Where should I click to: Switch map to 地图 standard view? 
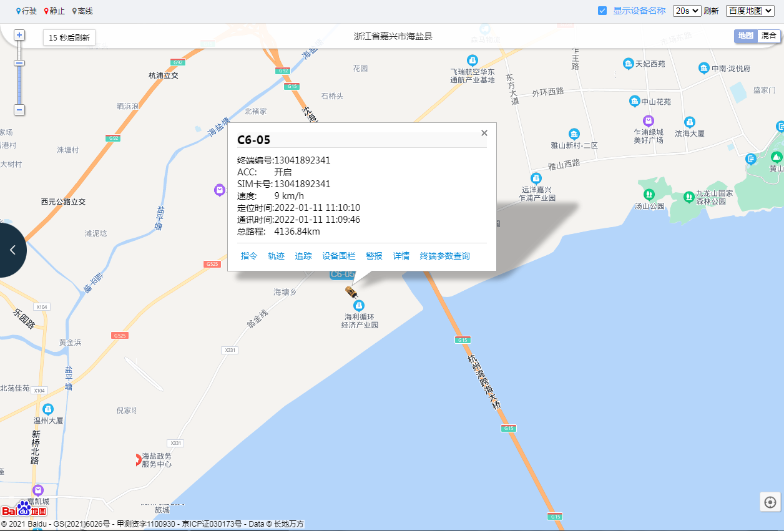(746, 36)
